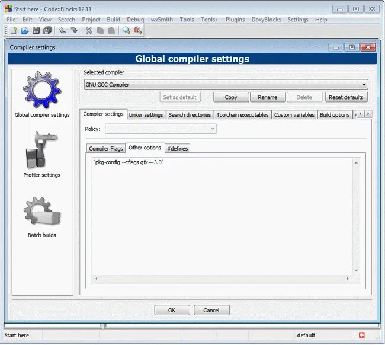Click inside the other options text area
385x345 pixels.
(222, 216)
